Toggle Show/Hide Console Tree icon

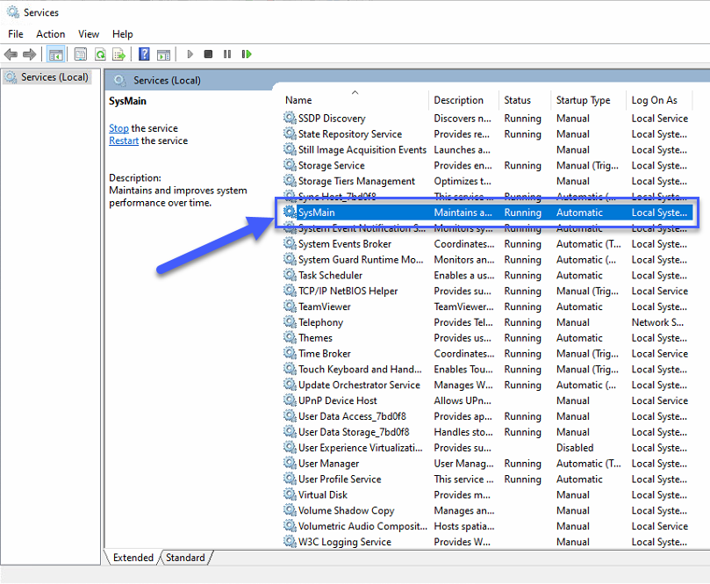tap(56, 54)
